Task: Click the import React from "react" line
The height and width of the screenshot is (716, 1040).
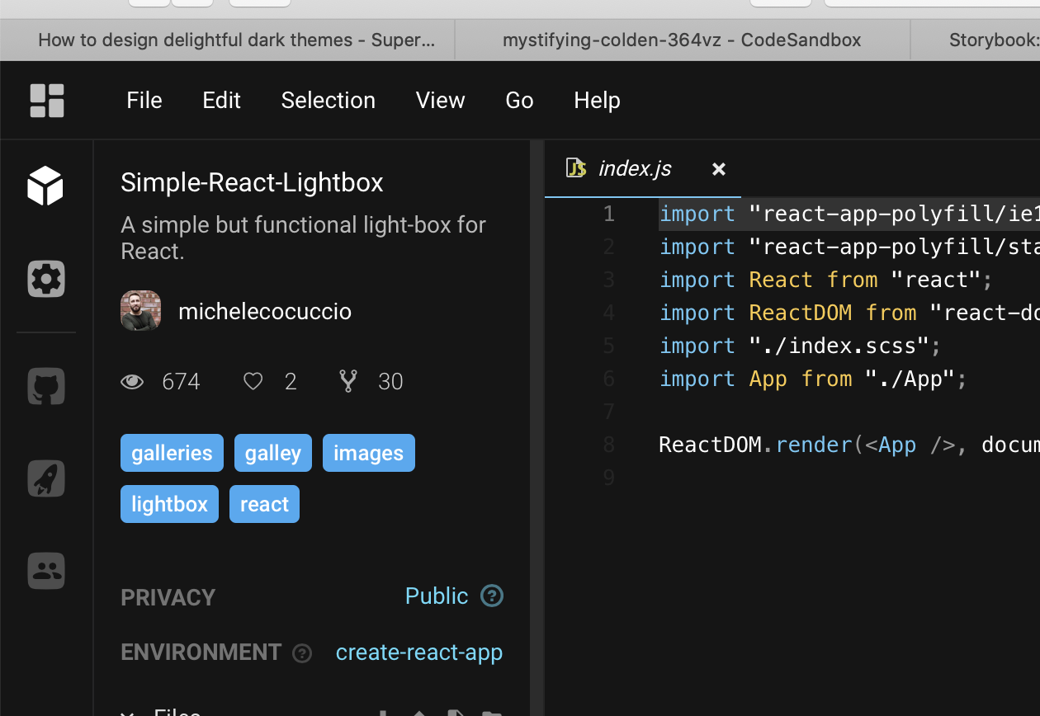Action: point(826,280)
